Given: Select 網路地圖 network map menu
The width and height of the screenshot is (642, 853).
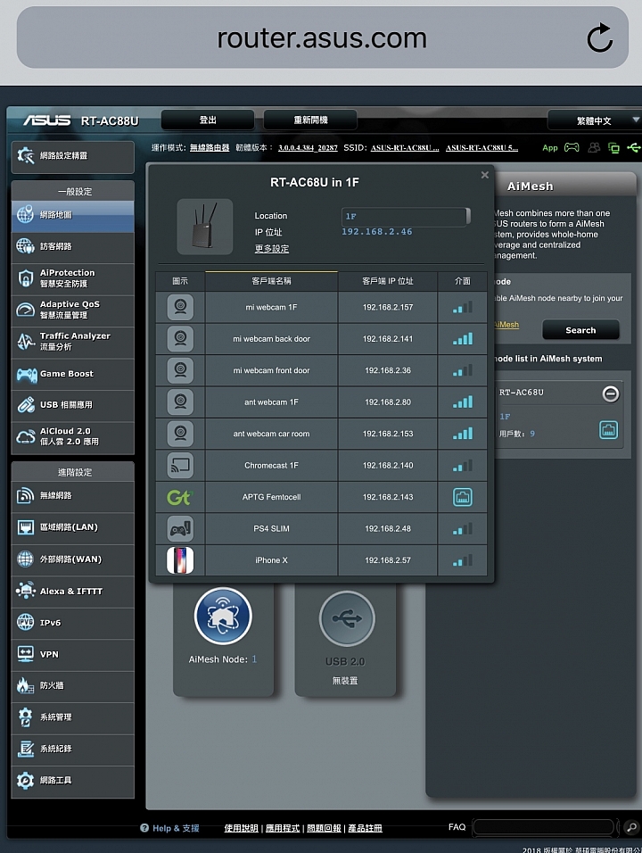Looking at the screenshot, I should point(73,215).
